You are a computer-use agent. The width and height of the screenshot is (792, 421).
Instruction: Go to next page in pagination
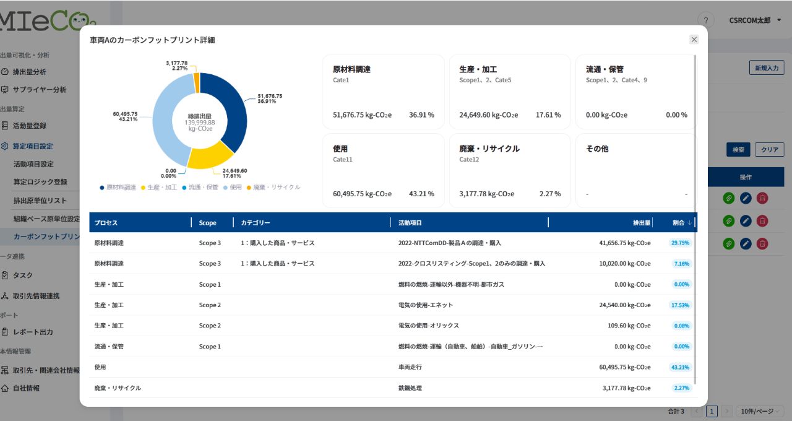[x=728, y=411]
